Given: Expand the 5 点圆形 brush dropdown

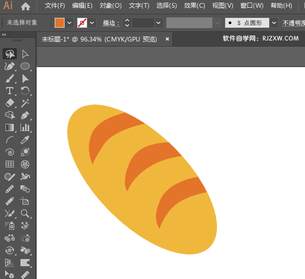Looking at the screenshot, I should (274, 23).
